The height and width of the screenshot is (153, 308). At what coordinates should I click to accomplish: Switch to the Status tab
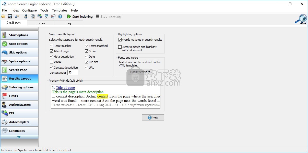pos(40,23)
